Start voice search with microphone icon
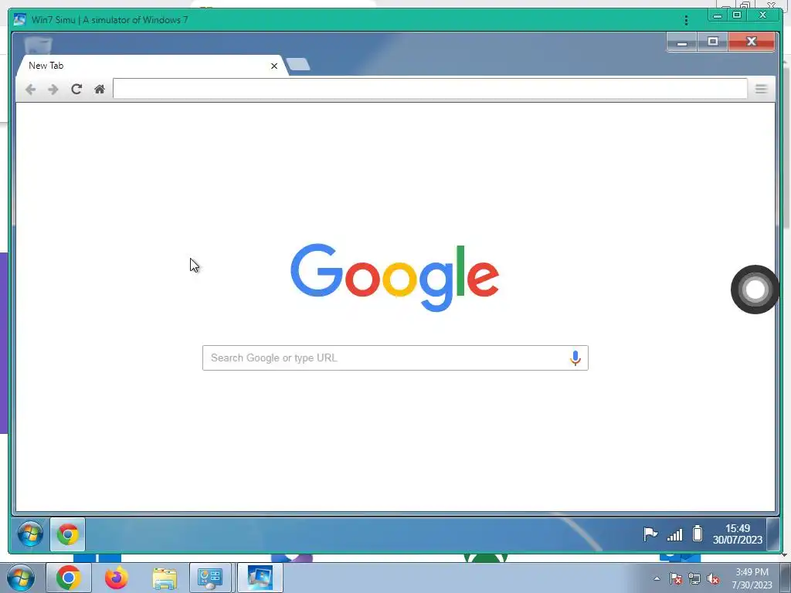 [x=575, y=358]
